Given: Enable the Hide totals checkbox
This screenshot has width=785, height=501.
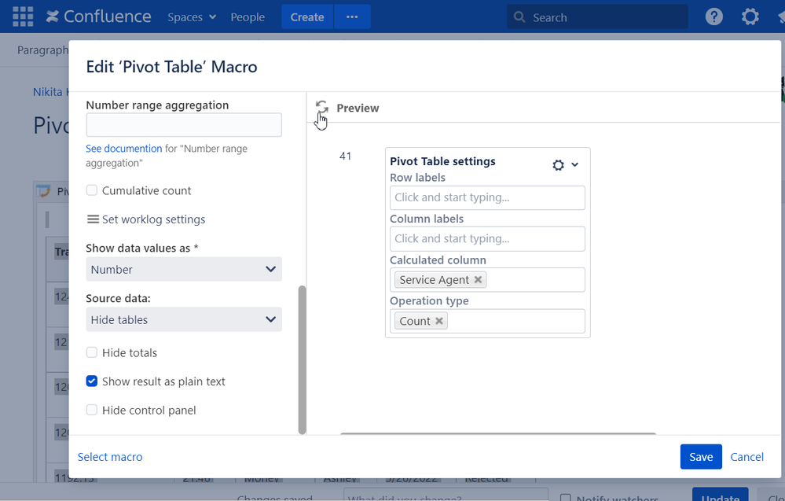Looking at the screenshot, I should pos(92,352).
